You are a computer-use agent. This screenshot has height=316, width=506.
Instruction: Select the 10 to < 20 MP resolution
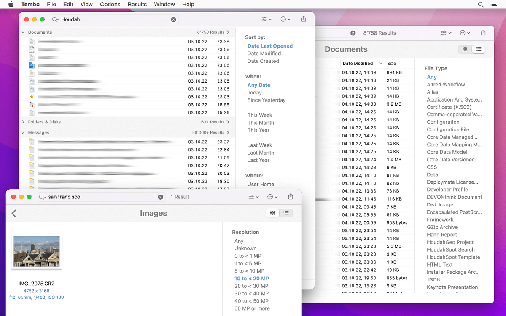252,279
